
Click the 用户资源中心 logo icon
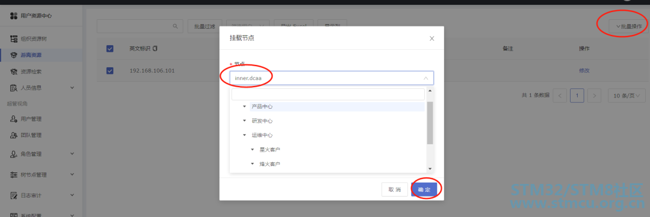point(13,16)
